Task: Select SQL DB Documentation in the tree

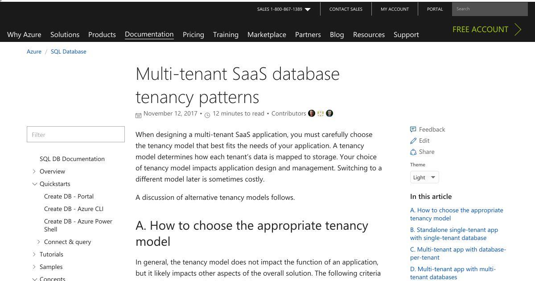Action: point(72,159)
